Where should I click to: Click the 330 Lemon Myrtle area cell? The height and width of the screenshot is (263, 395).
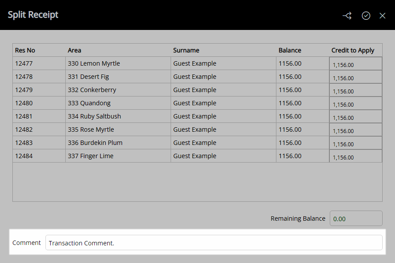pyautogui.click(x=118, y=63)
